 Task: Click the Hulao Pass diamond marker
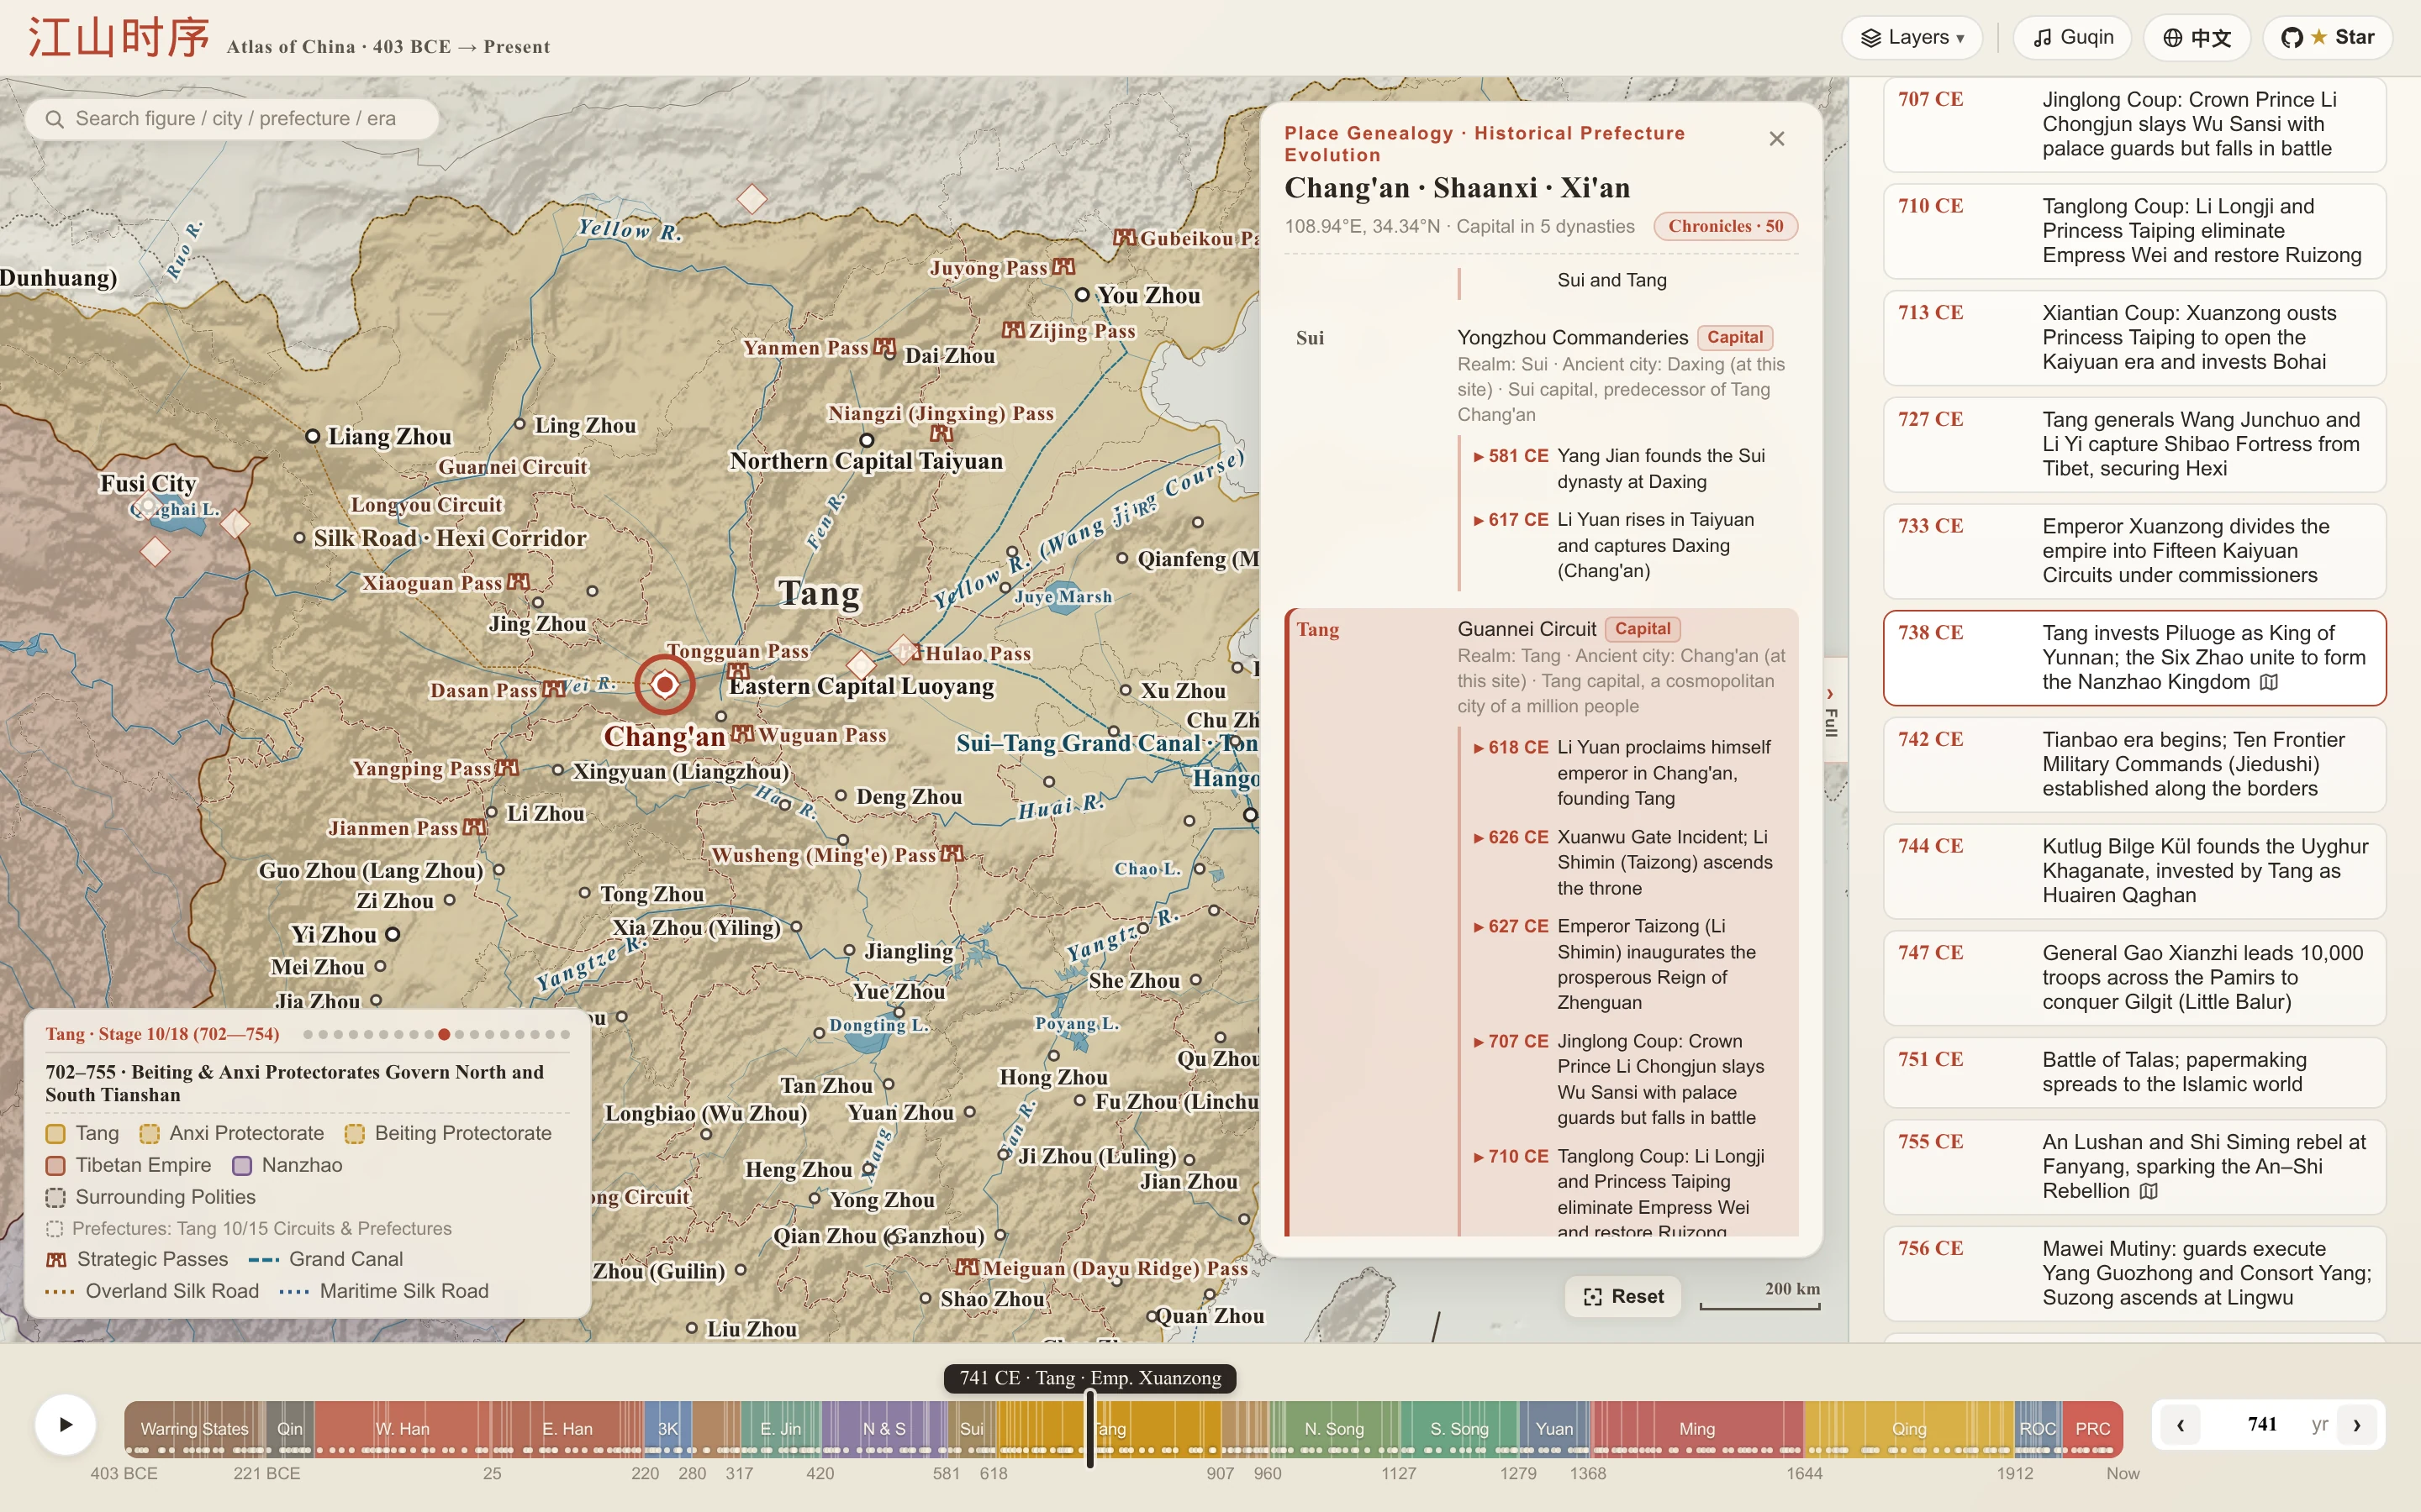point(904,650)
